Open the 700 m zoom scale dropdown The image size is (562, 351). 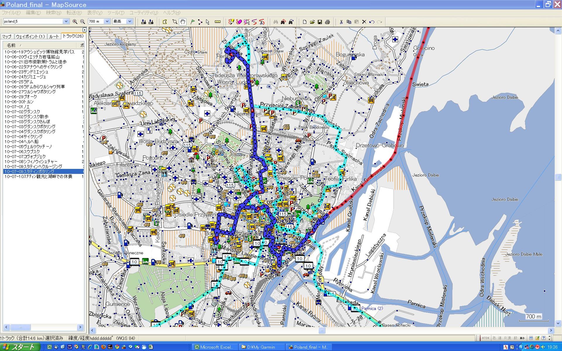coord(107,21)
